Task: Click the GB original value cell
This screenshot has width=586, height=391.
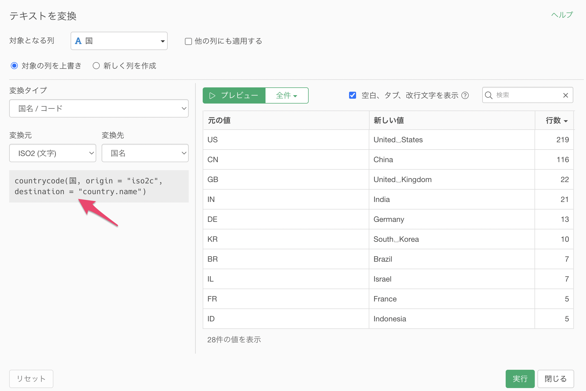Action: click(286, 179)
